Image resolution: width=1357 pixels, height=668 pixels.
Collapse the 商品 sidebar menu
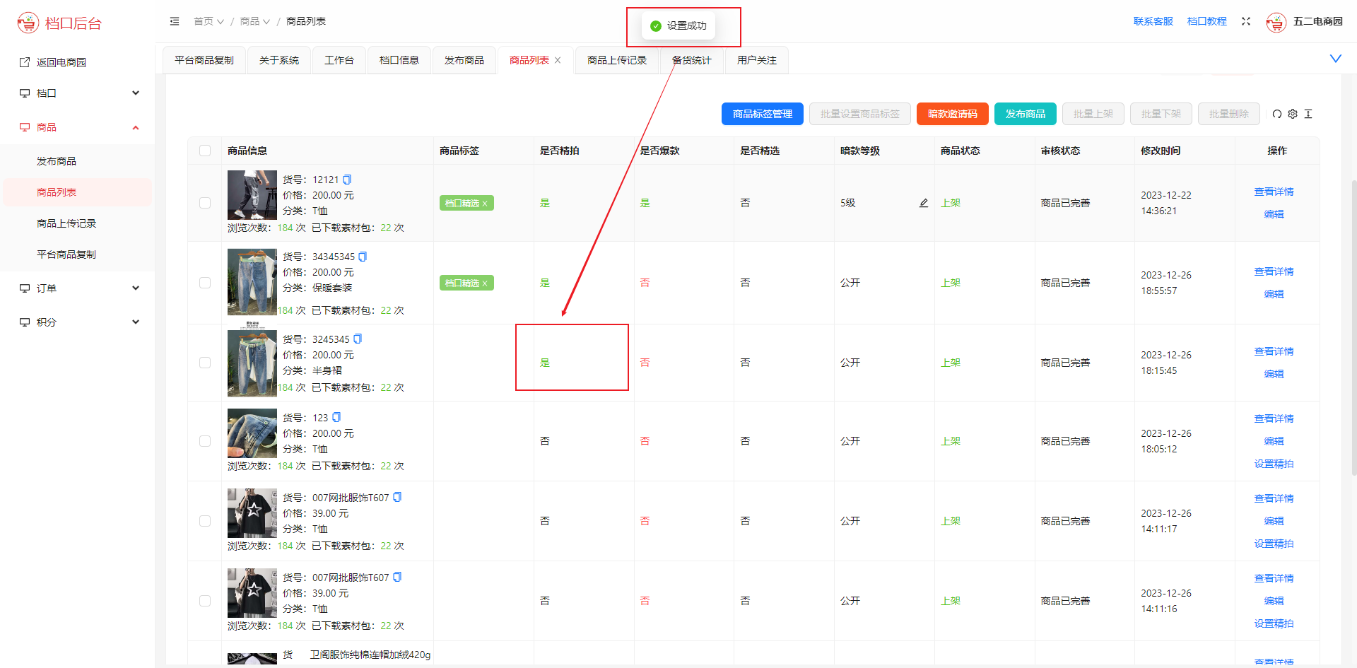tap(77, 127)
